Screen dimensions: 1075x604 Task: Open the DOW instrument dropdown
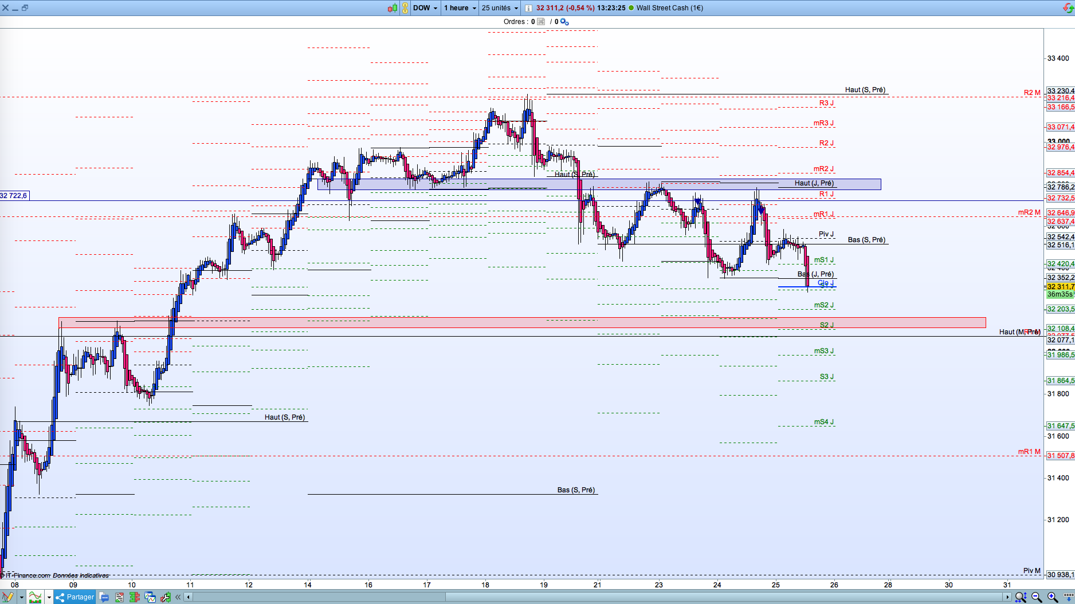coord(425,8)
